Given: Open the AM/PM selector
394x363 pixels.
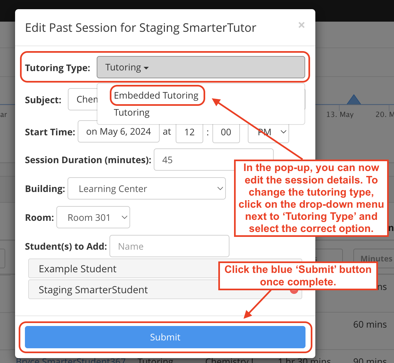Looking at the screenshot, I should [x=268, y=132].
